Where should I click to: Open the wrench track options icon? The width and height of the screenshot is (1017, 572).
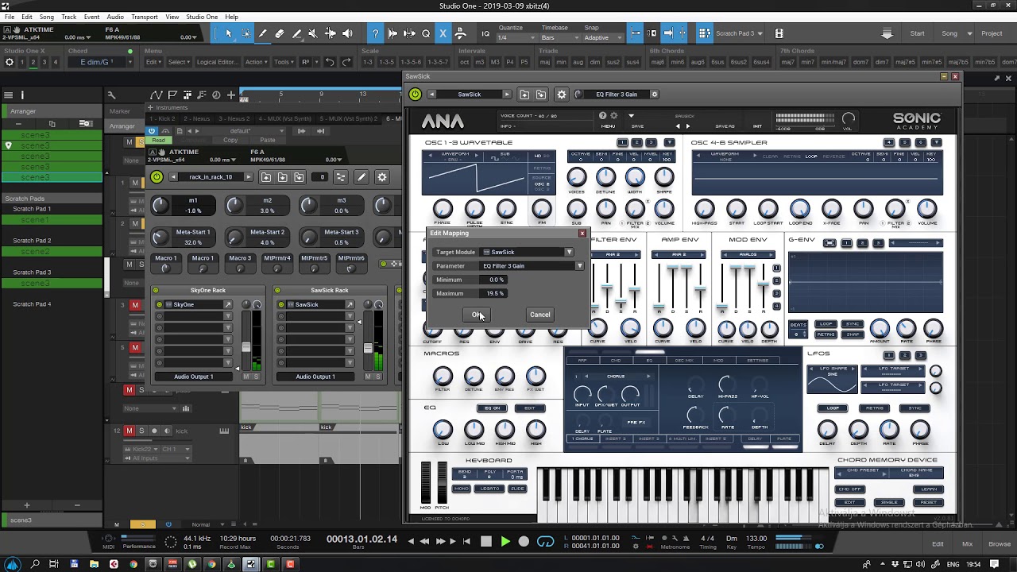click(x=111, y=95)
